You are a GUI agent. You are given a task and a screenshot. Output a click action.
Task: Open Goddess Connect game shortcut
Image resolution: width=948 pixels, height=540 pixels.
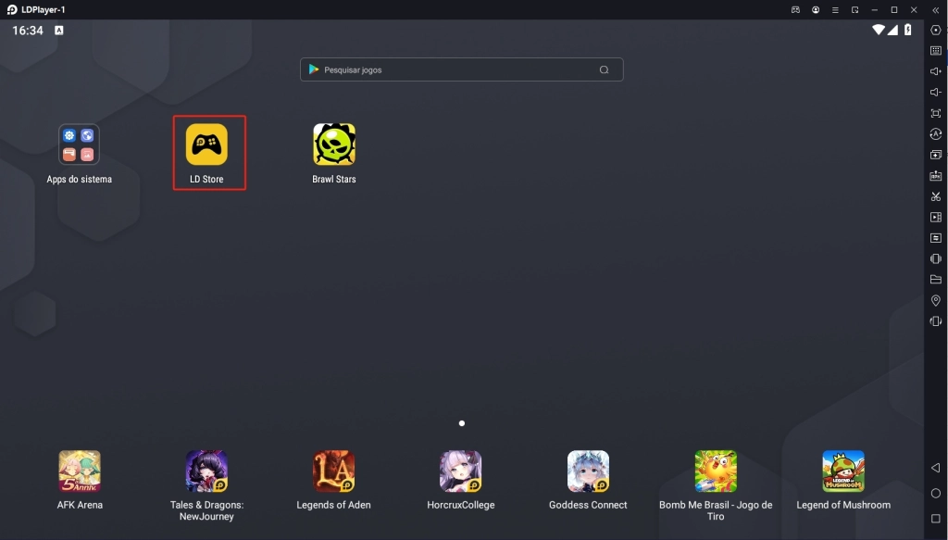(x=588, y=472)
